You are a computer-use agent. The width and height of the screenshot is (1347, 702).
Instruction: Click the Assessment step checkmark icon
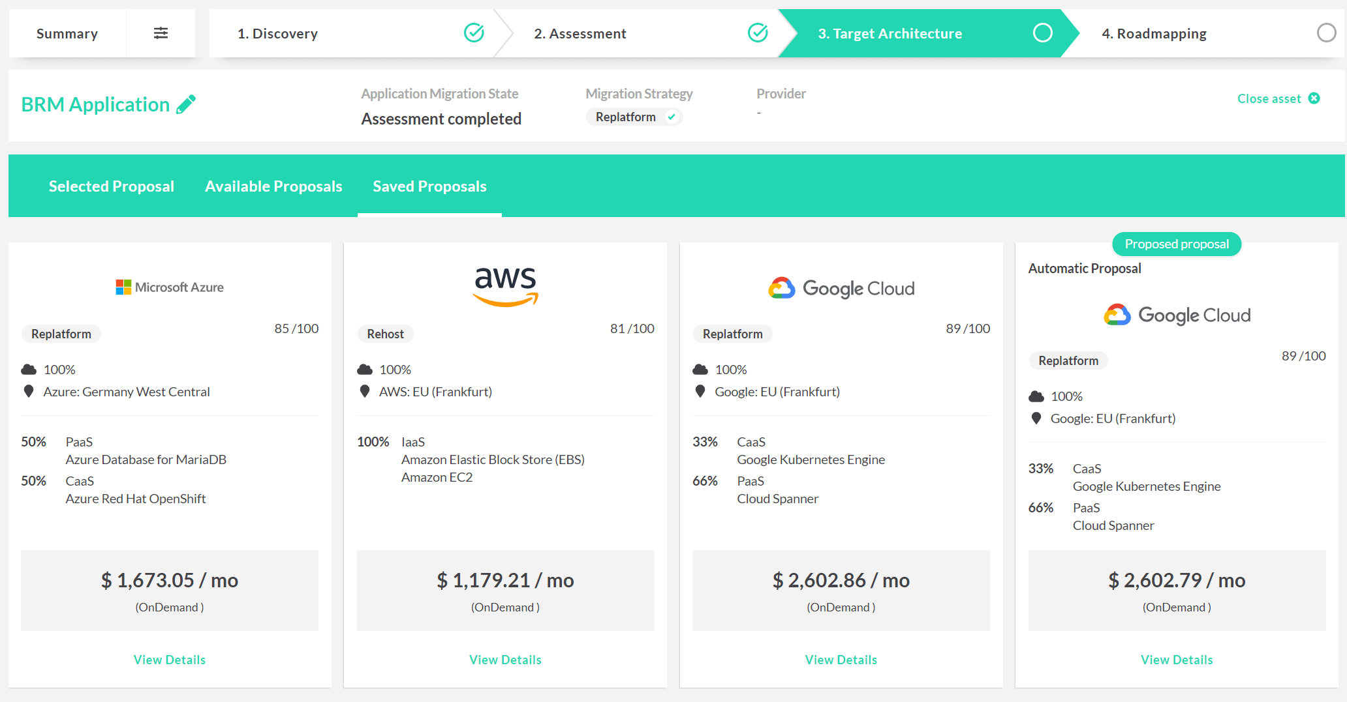[x=758, y=33]
